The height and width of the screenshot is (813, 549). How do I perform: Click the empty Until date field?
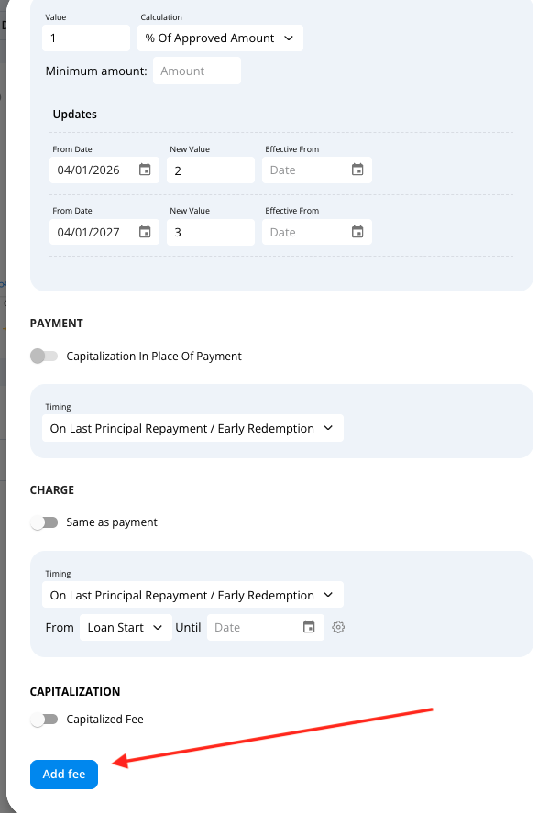[x=257, y=627]
